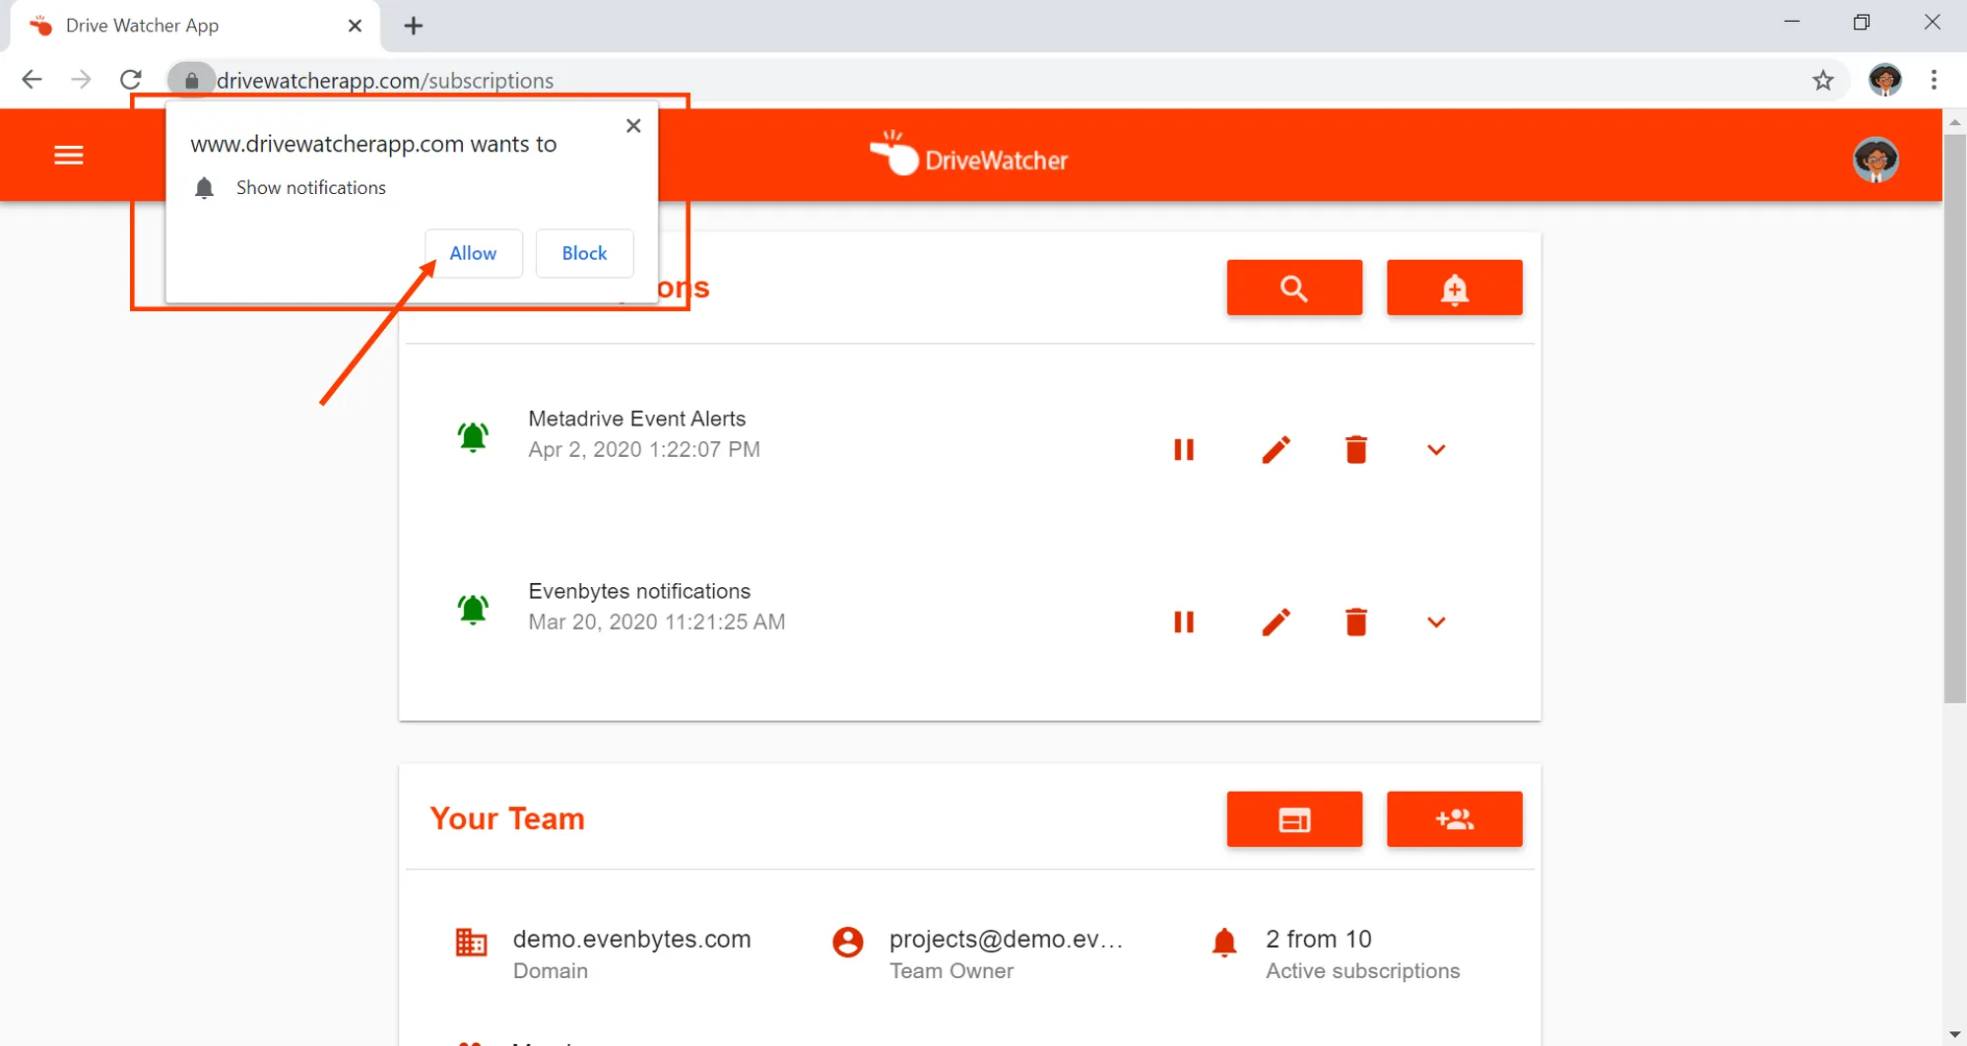Viewport: 1967px width, 1046px height.
Task: Click the 'Apr 2, 2020 1:22:07 PM' date
Action: 644,450
